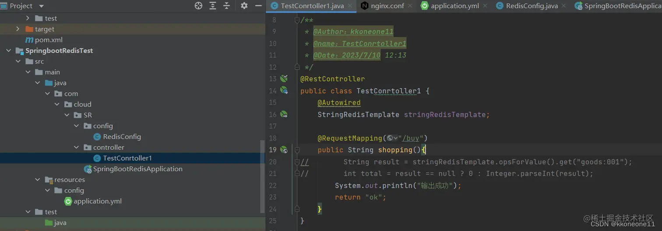Expand the target folder chevron
The width and height of the screenshot is (662, 231).
pos(18,29)
